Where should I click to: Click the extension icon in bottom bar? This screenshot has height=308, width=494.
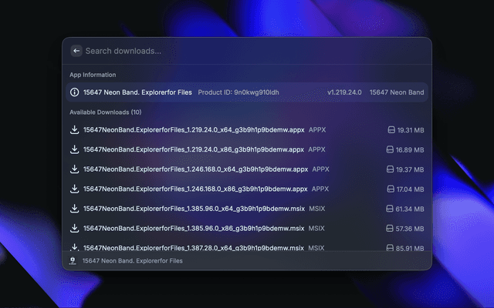point(73,261)
